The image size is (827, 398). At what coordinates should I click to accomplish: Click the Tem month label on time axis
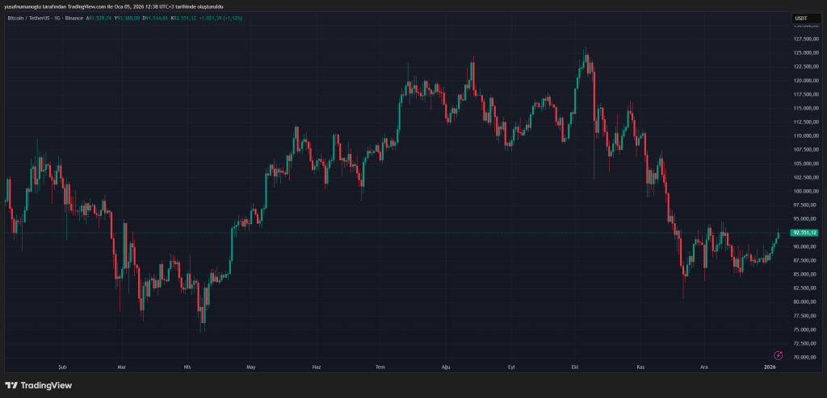[x=380, y=367]
